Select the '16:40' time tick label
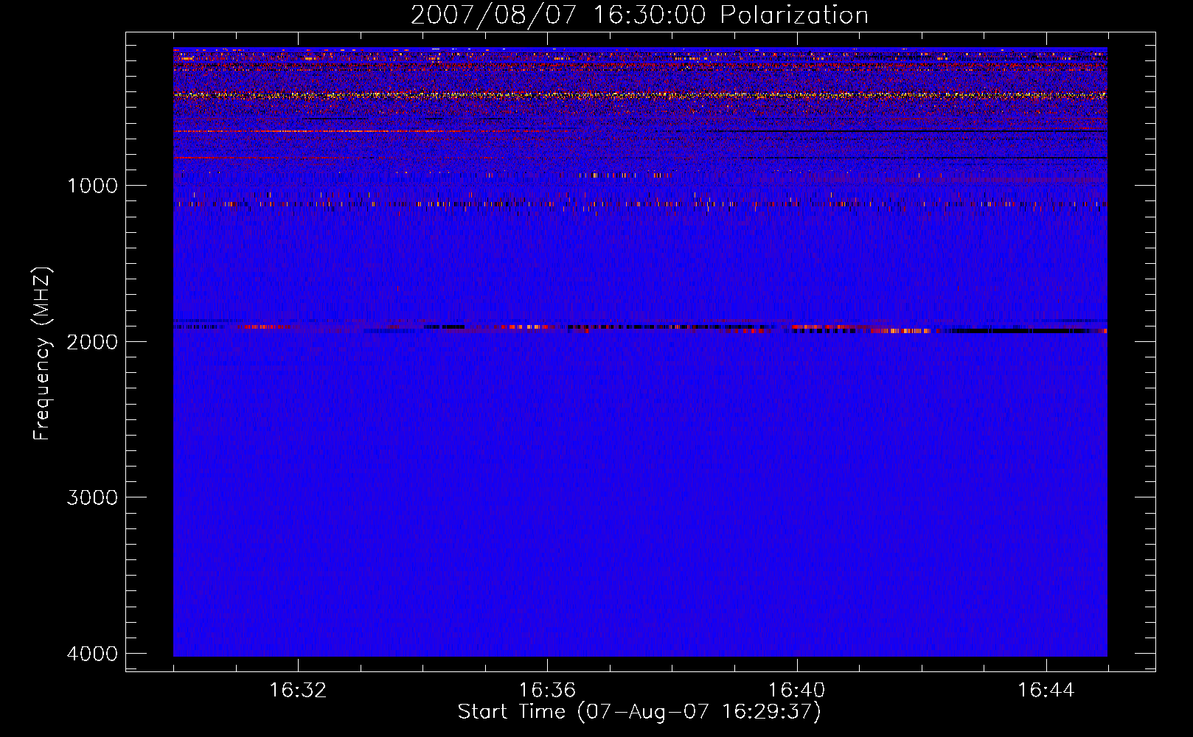The width and height of the screenshot is (1193, 737). tap(796, 691)
